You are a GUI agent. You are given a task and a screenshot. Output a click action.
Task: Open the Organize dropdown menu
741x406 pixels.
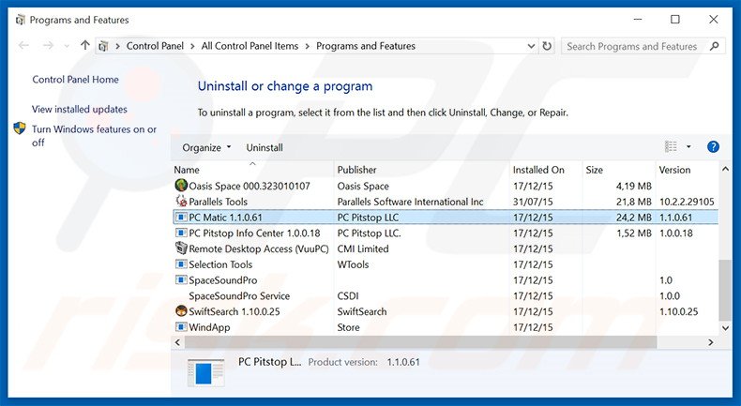tap(206, 147)
